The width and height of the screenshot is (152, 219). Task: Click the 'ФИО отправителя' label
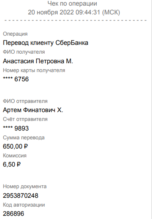[x=25, y=101]
